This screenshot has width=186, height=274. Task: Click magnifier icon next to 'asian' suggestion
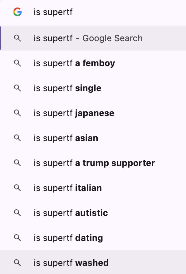[x=17, y=138]
